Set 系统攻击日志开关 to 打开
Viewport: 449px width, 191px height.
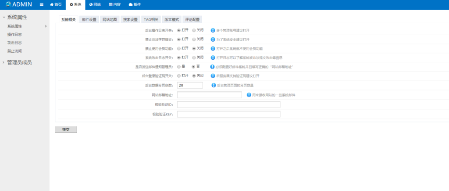[x=179, y=58]
